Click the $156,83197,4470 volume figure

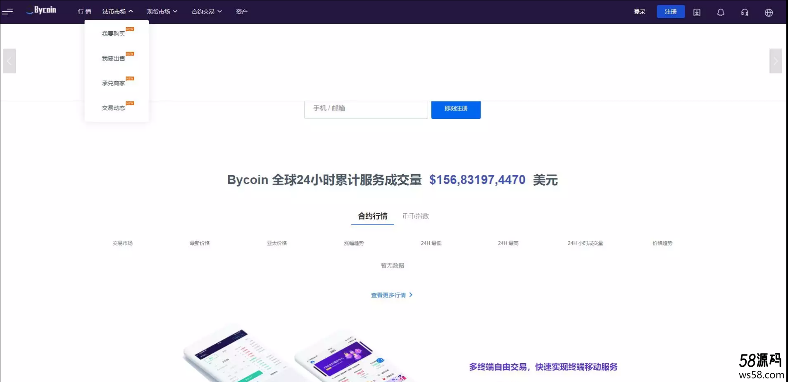coord(477,180)
